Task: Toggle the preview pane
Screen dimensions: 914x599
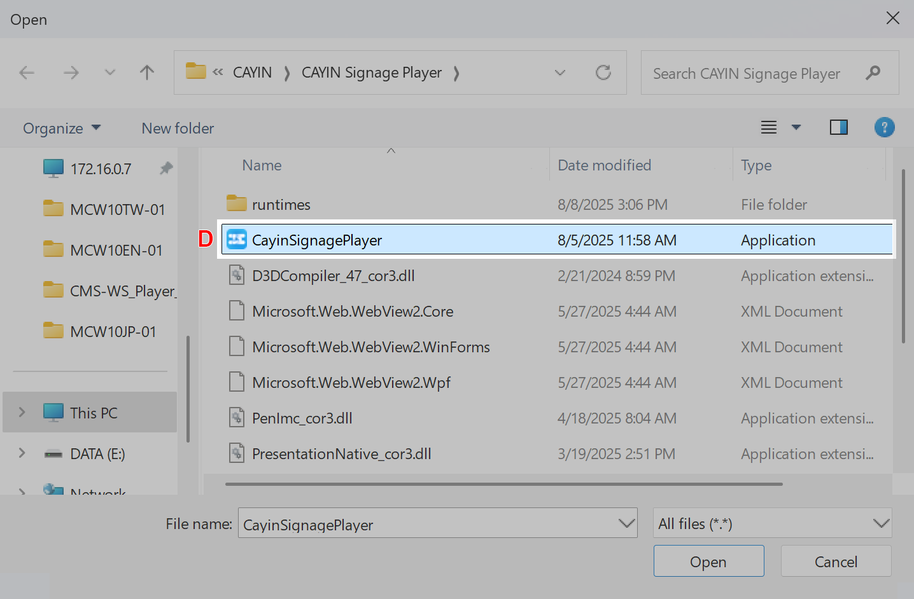Action: pos(839,128)
